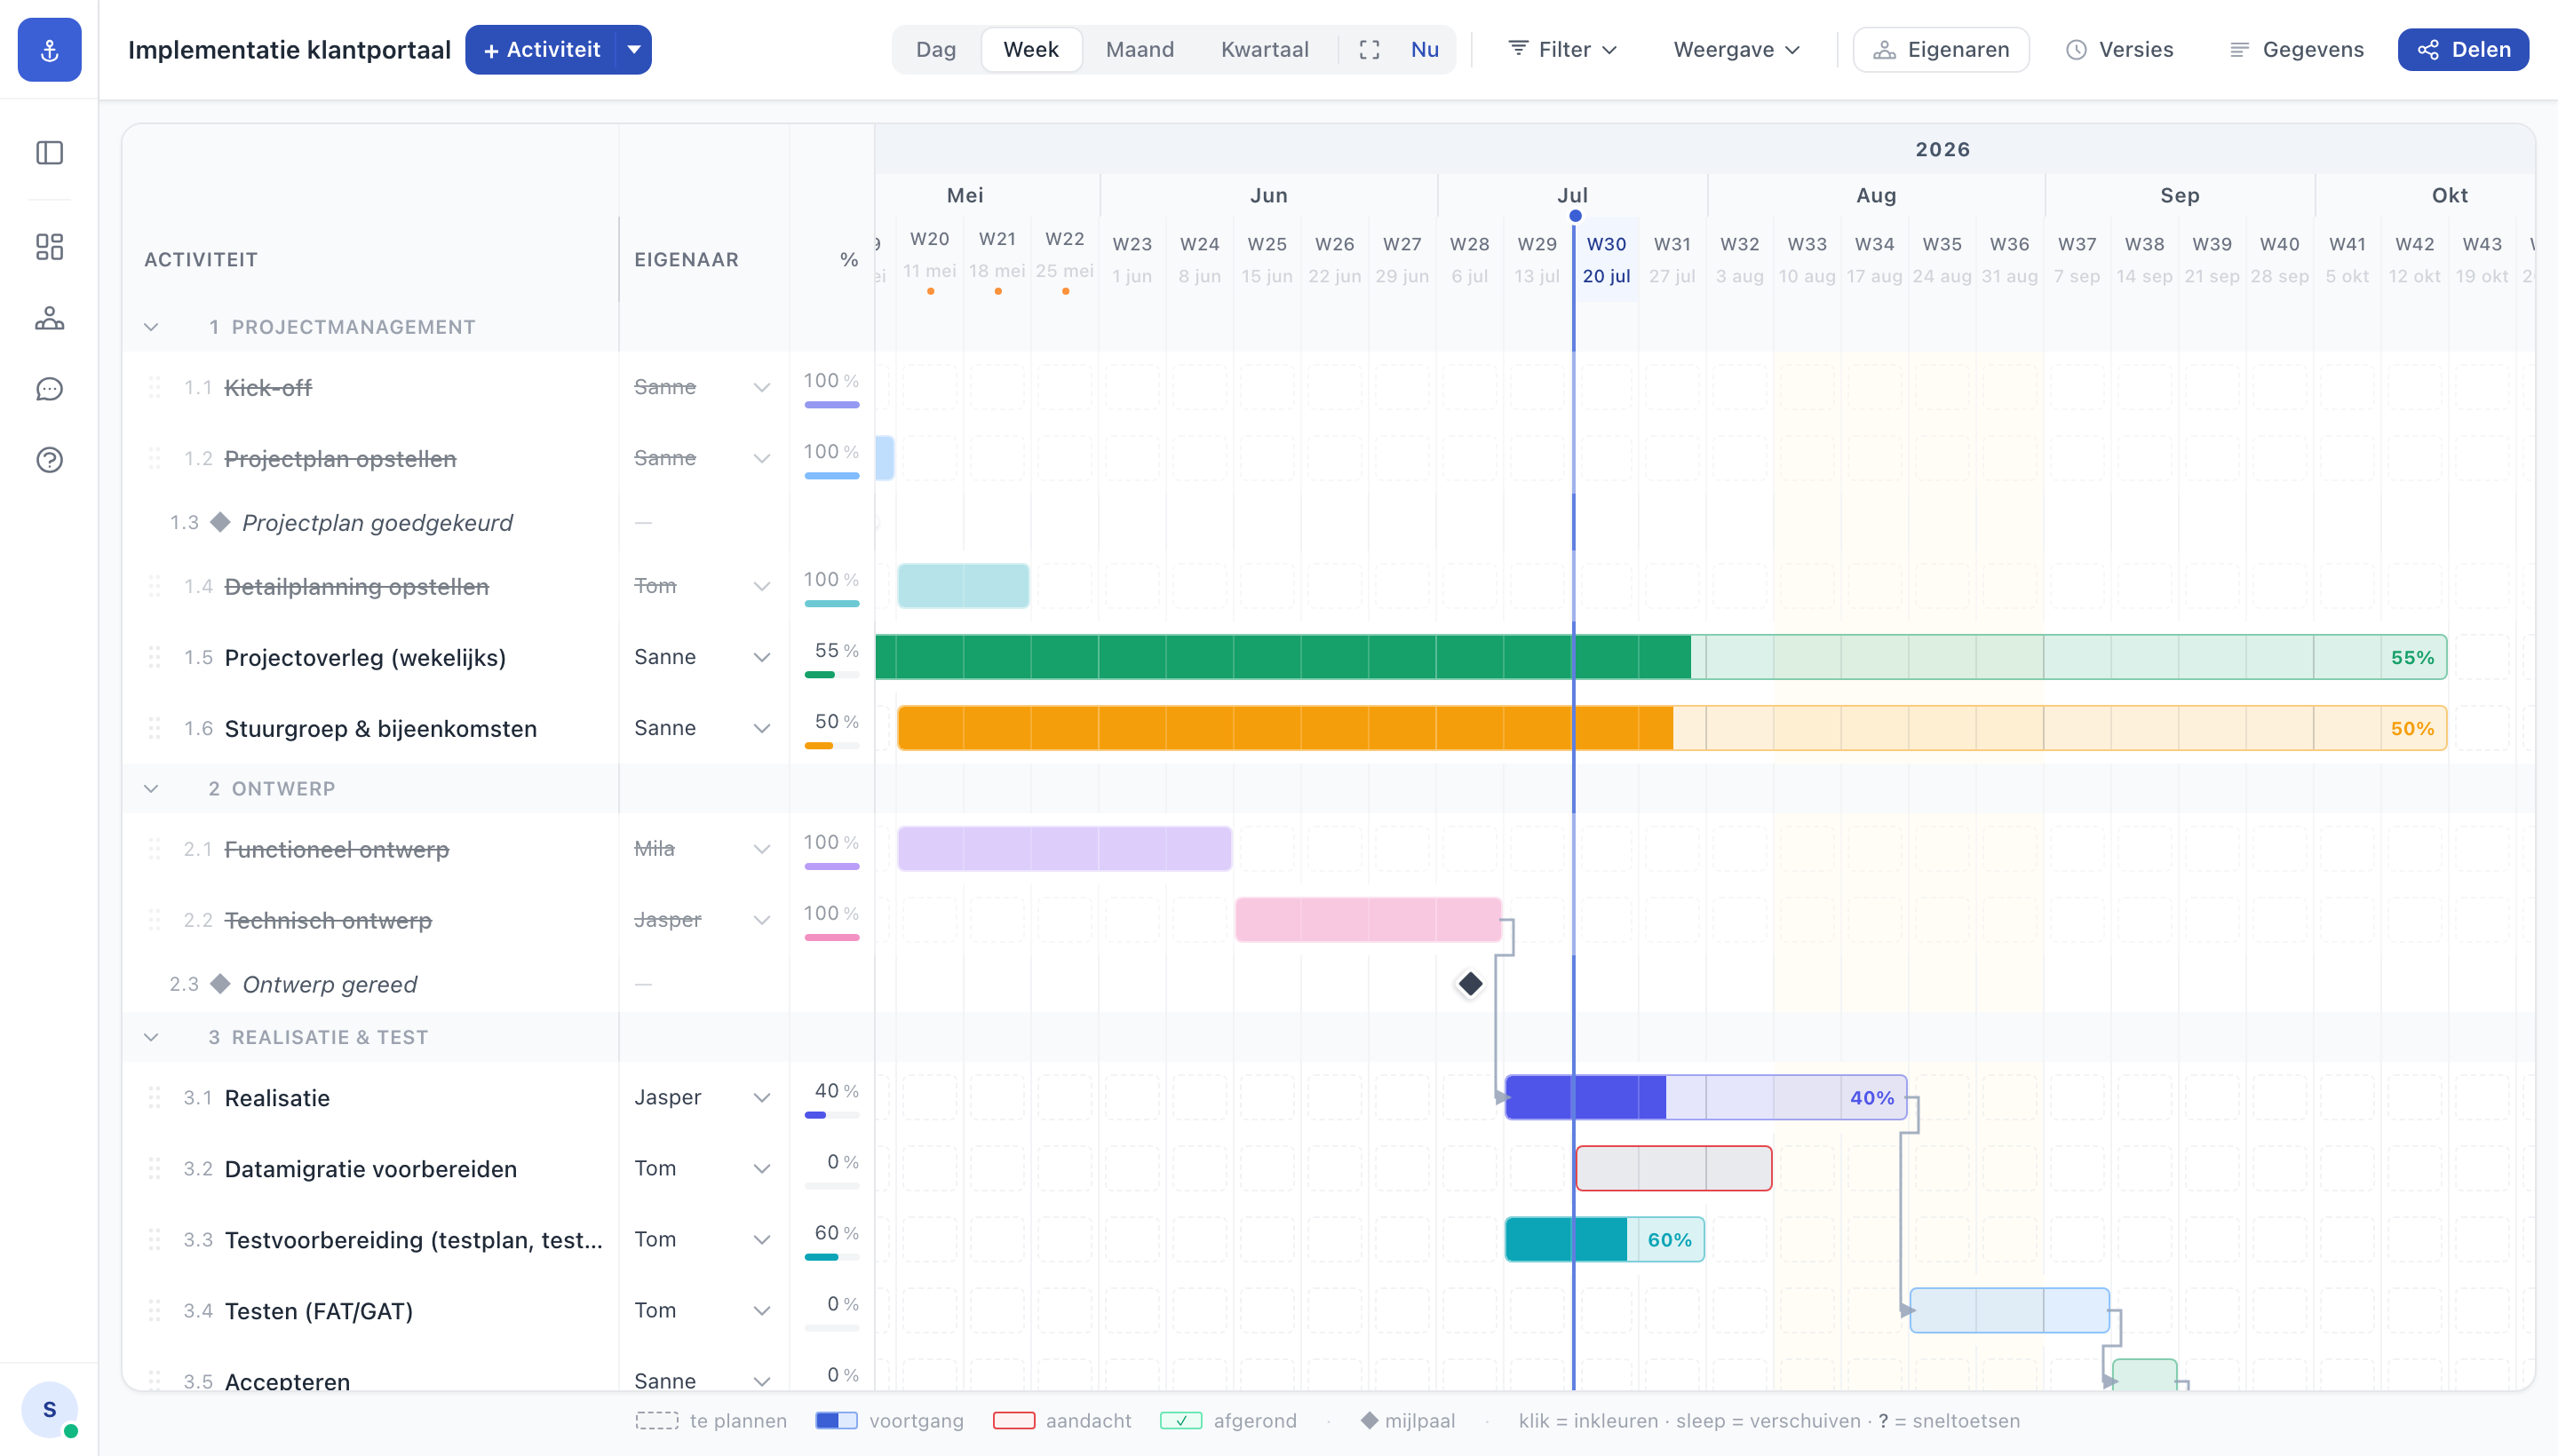
Task: Open the chat messages sidebar icon
Action: 49,389
